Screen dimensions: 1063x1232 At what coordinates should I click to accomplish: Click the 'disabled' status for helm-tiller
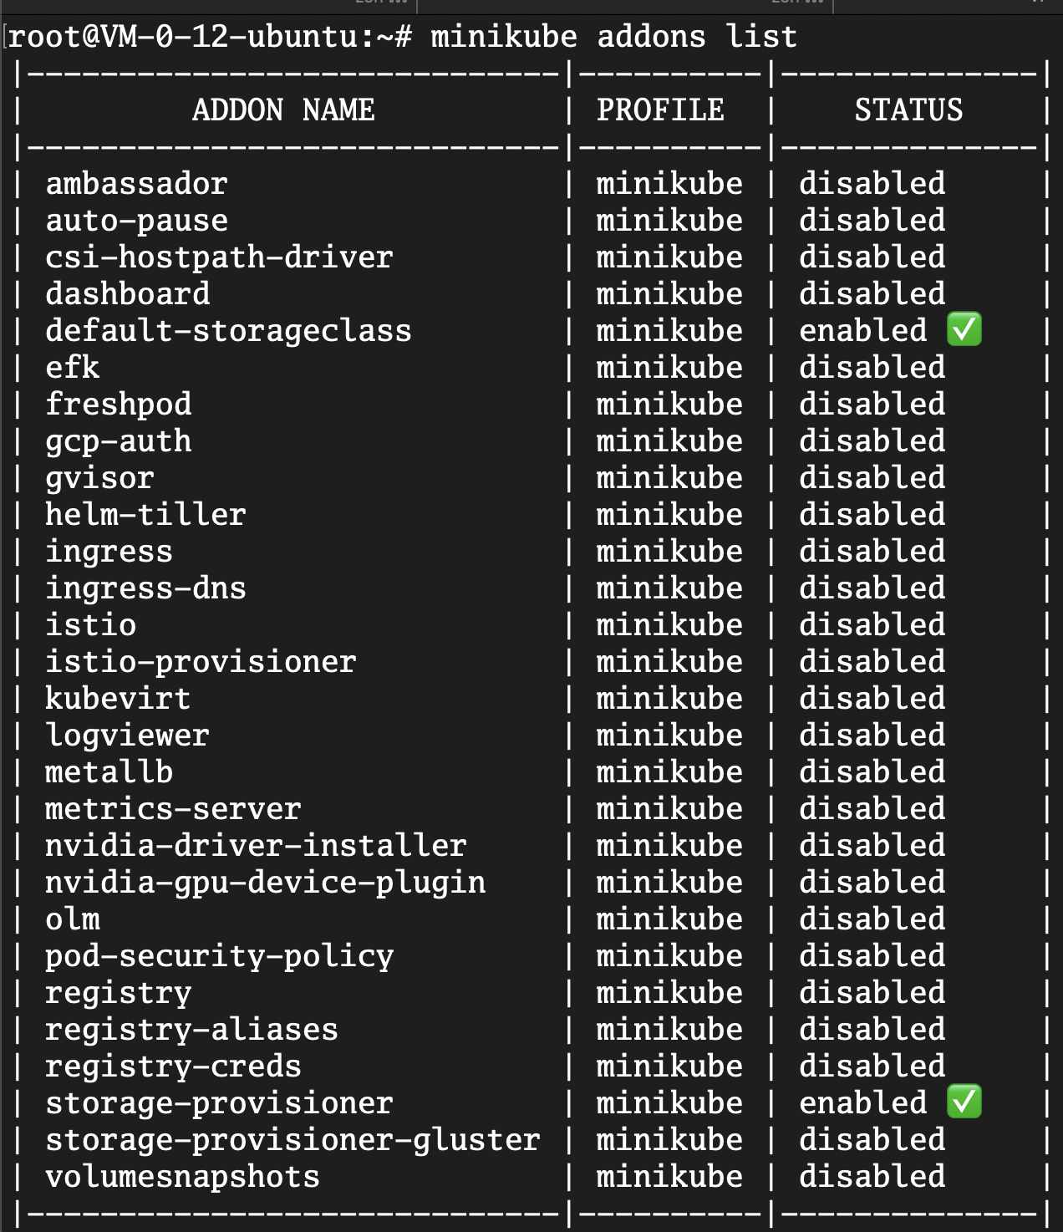(x=872, y=515)
